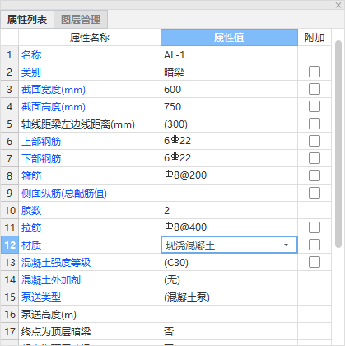Click the 属性名称 column header
345x346 pixels.
90,37
